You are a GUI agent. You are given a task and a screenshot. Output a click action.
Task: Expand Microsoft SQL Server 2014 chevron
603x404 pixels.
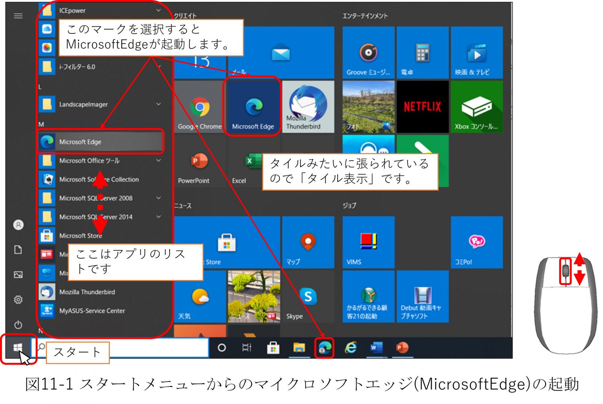click(159, 216)
